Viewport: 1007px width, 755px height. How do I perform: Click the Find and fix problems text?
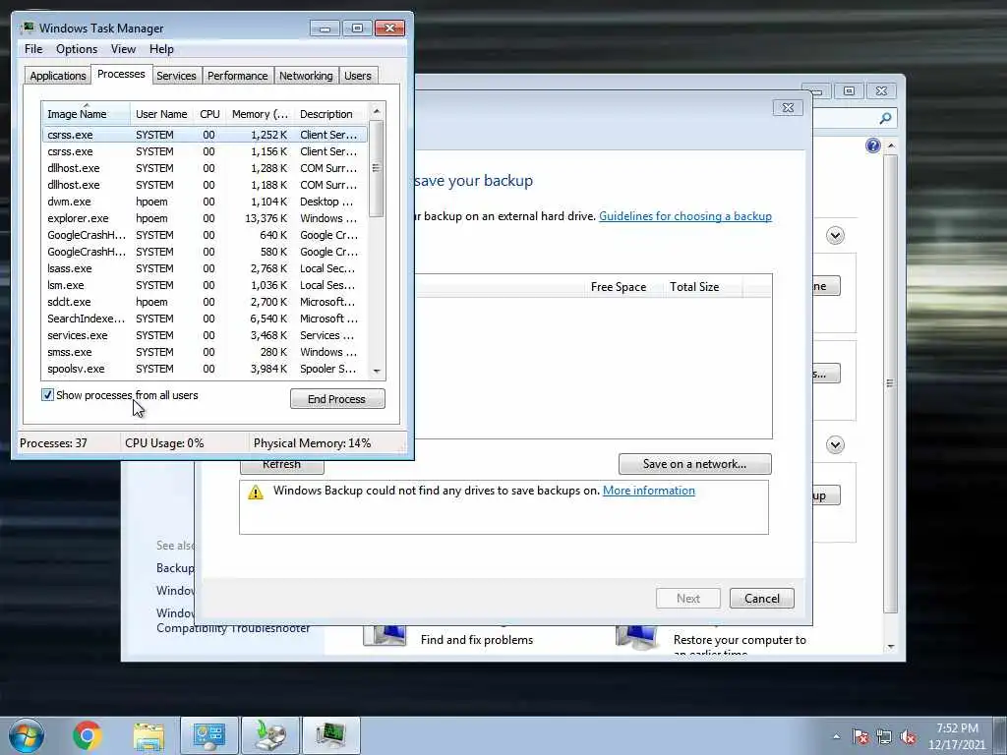(x=477, y=640)
